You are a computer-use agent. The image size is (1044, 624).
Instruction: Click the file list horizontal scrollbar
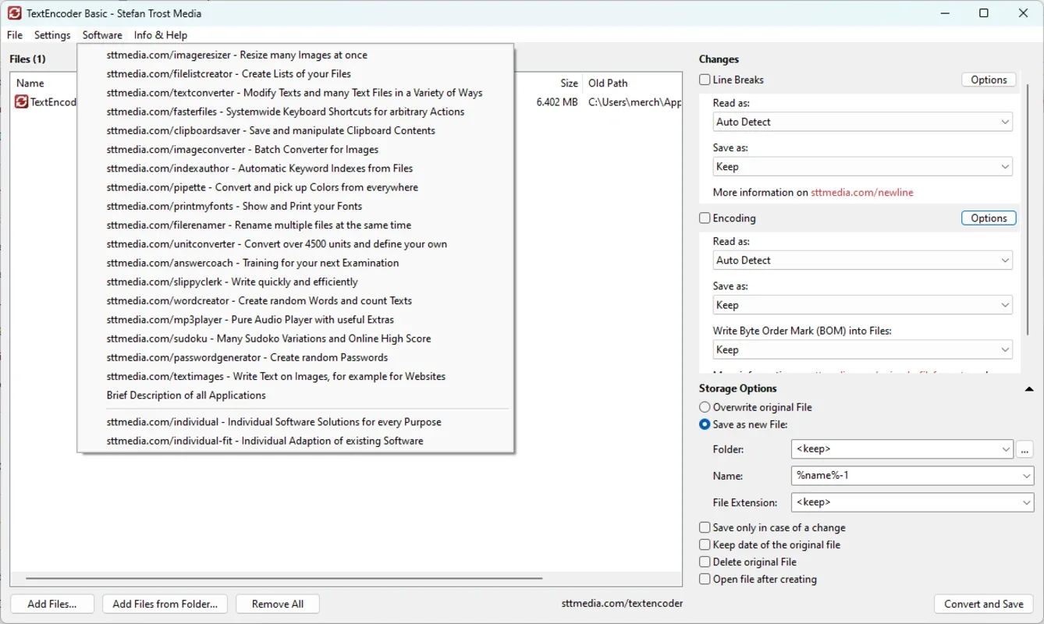(284, 579)
